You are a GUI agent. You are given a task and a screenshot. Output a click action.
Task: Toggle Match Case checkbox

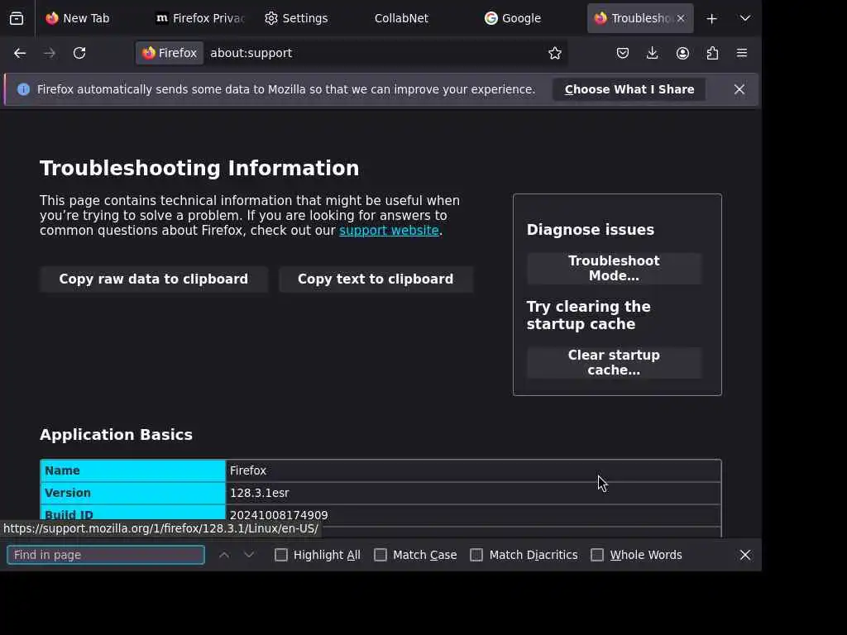(x=380, y=555)
